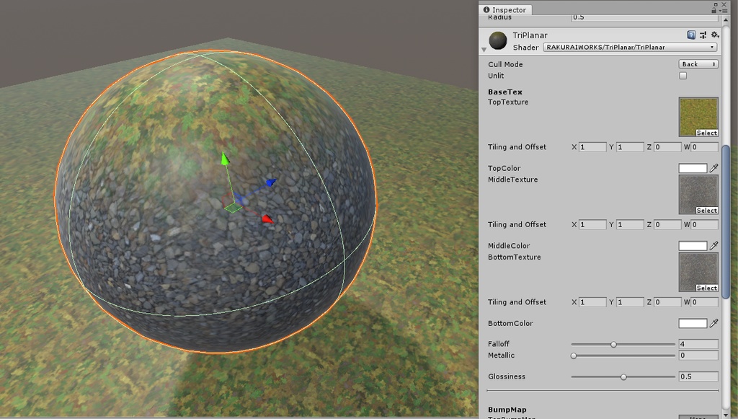This screenshot has width=738, height=419.
Task: Click MiddleTexture offset W field
Action: click(705, 224)
